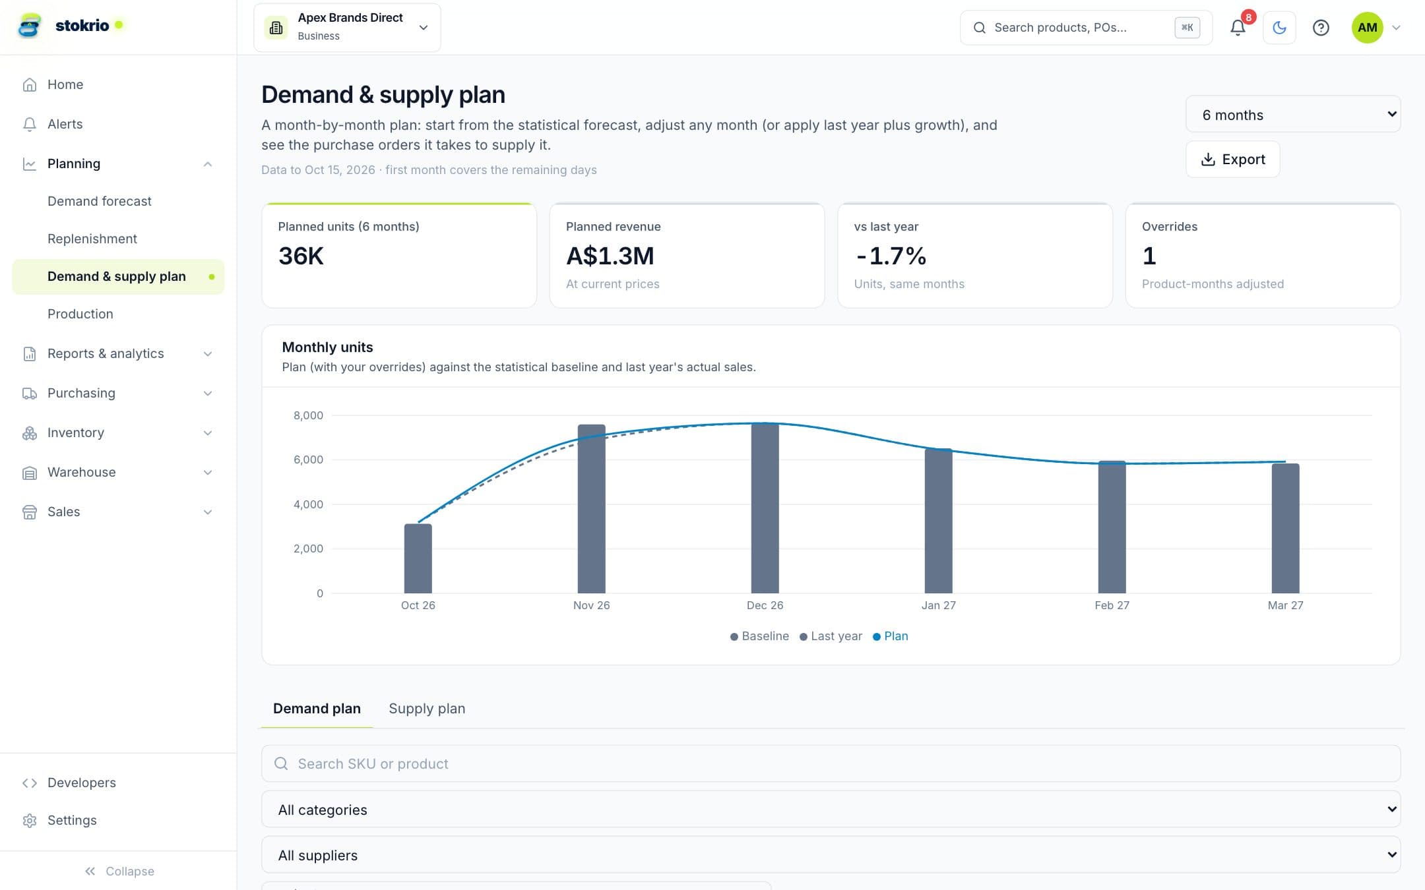The height and width of the screenshot is (890, 1425).
Task: Click the Alerts bell icon in sidebar
Action: [30, 124]
